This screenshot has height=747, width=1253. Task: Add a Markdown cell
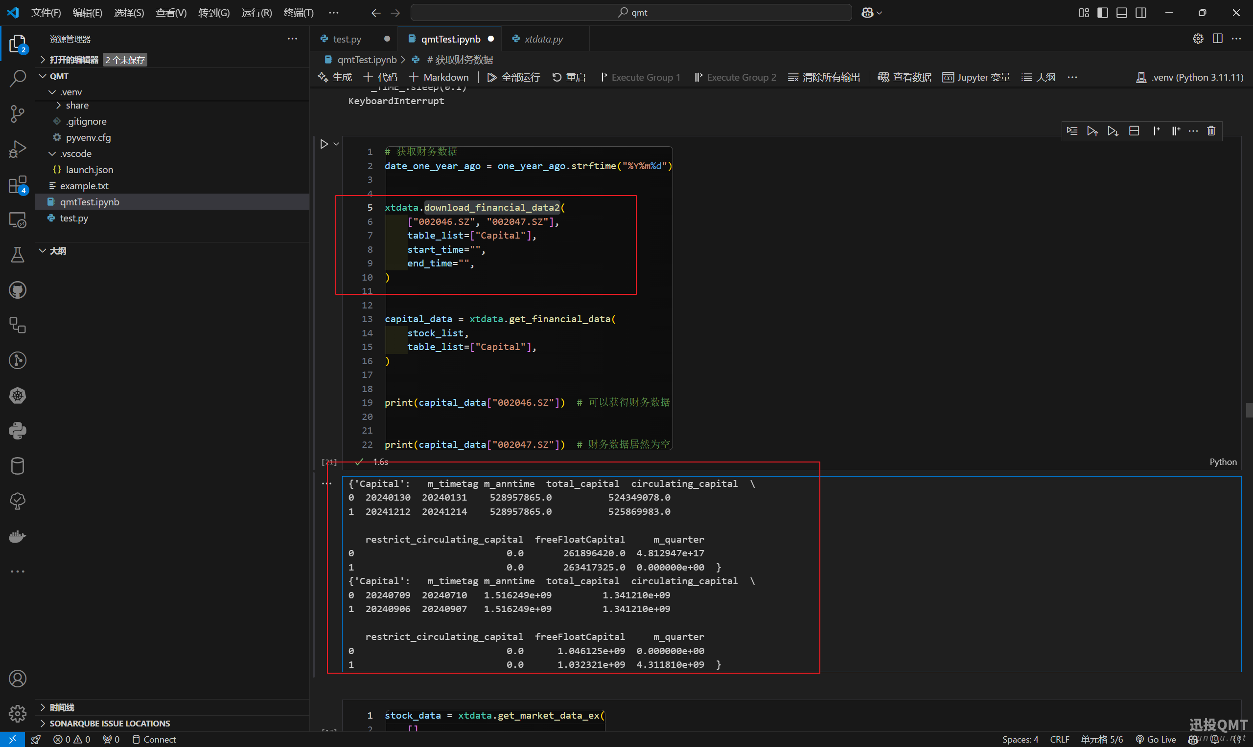point(439,77)
